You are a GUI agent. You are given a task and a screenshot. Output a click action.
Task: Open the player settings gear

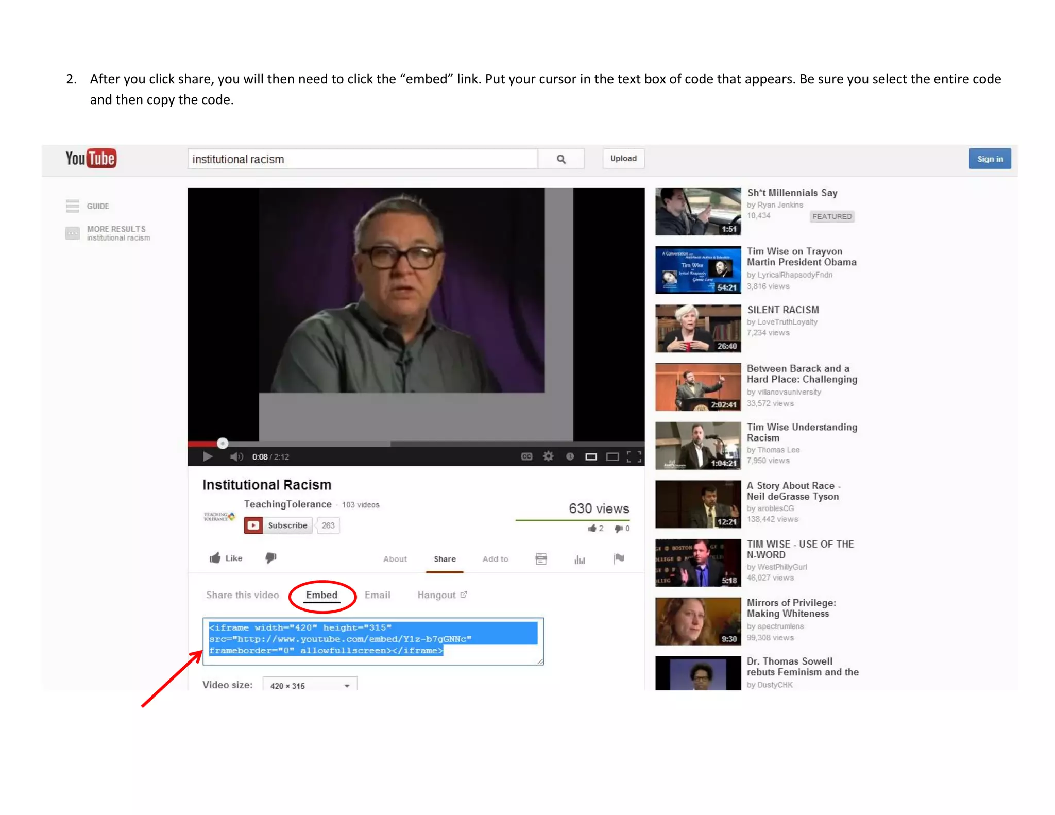[548, 456]
